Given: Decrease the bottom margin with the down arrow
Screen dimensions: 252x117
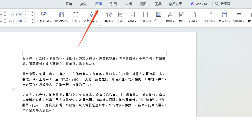Looking at the screenshot, I should coord(32,15).
